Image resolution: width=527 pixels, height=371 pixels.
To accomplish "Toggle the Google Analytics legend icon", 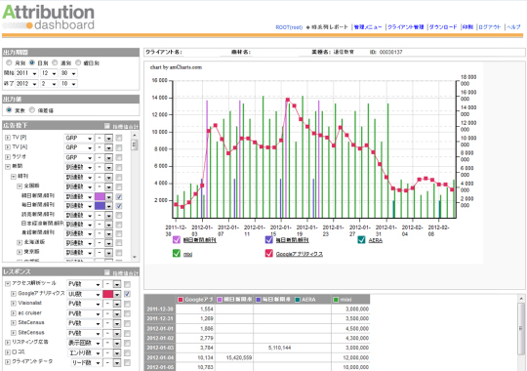I will pyautogui.click(x=269, y=253).
